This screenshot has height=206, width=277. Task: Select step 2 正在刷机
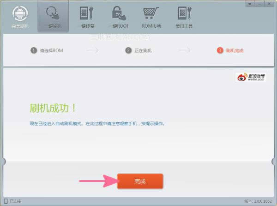(141, 50)
